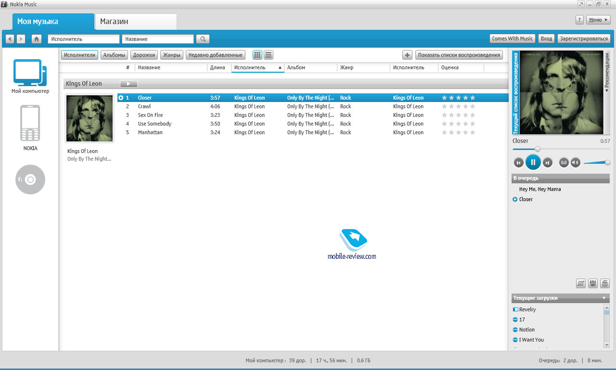
Task: Skip to next track
Action: tap(547, 163)
